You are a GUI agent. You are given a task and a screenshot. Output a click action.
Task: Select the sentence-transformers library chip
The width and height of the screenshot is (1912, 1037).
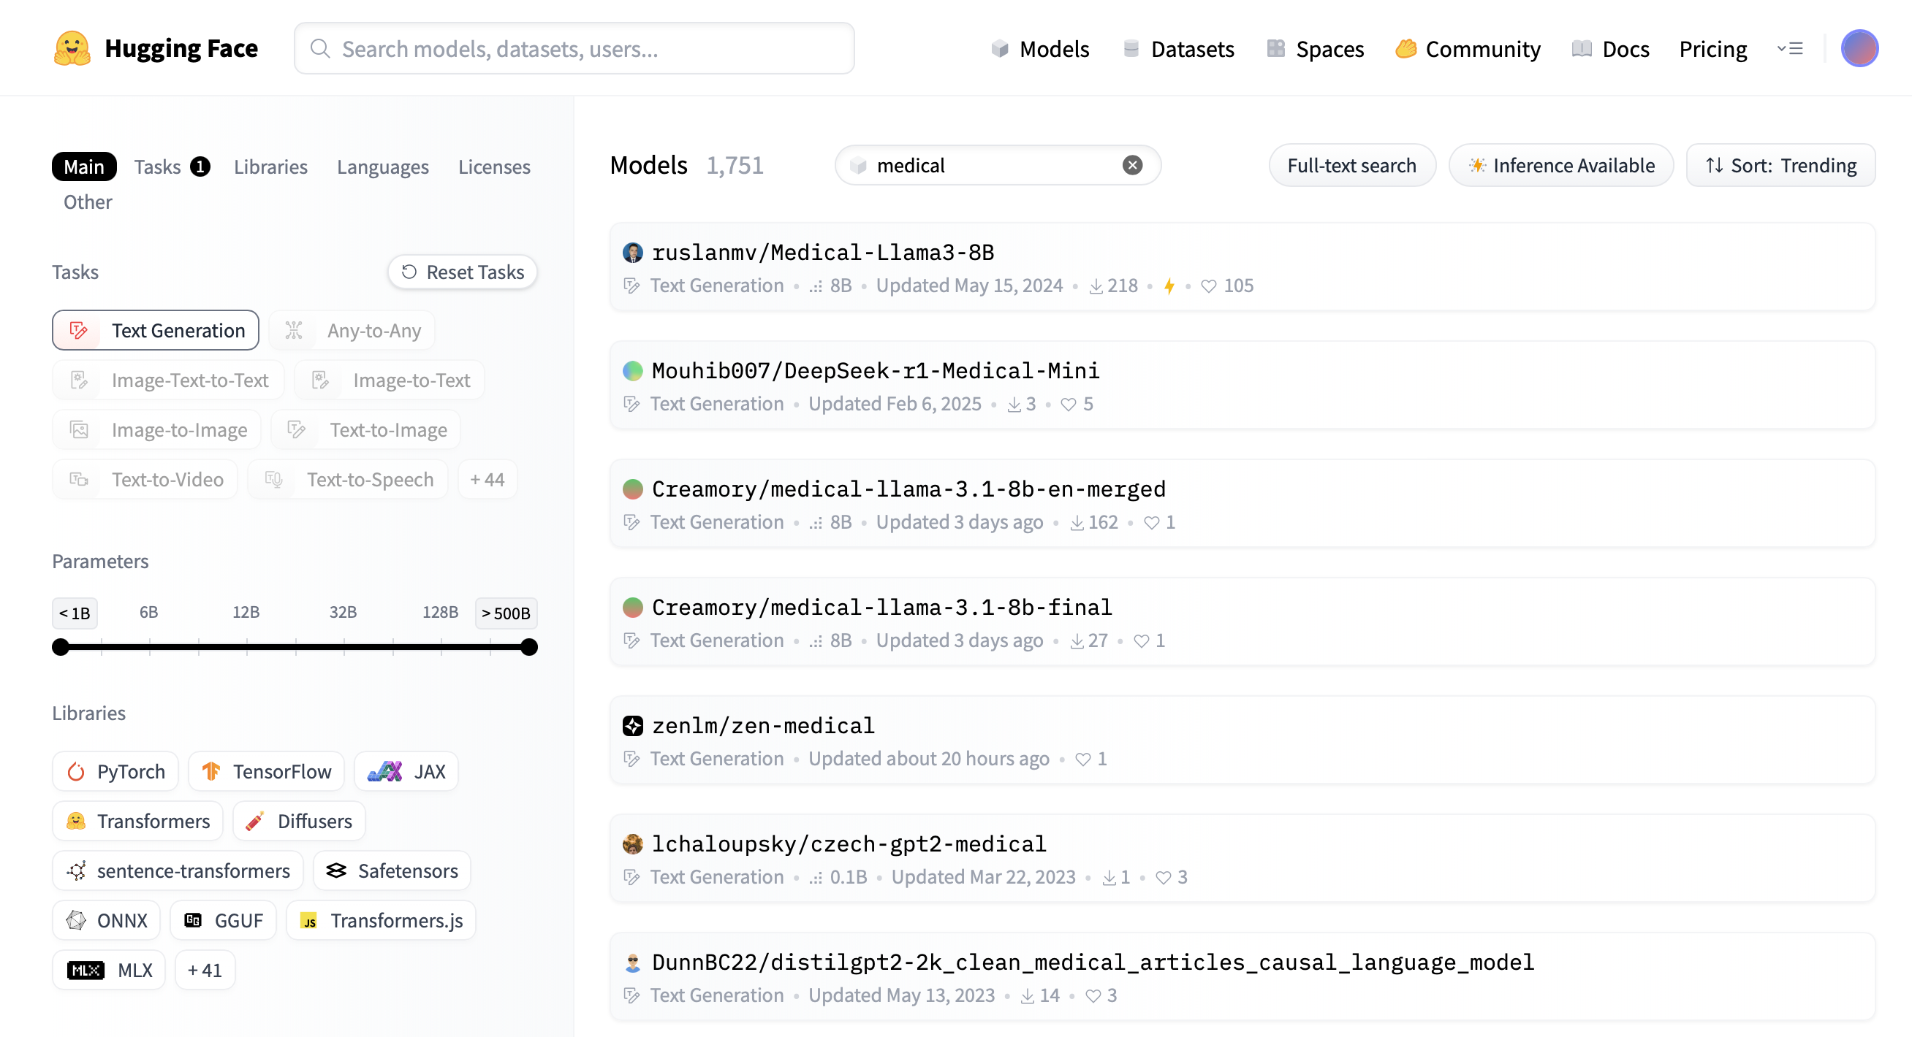pos(178,870)
